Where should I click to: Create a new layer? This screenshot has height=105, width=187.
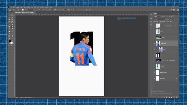coord(174,97)
